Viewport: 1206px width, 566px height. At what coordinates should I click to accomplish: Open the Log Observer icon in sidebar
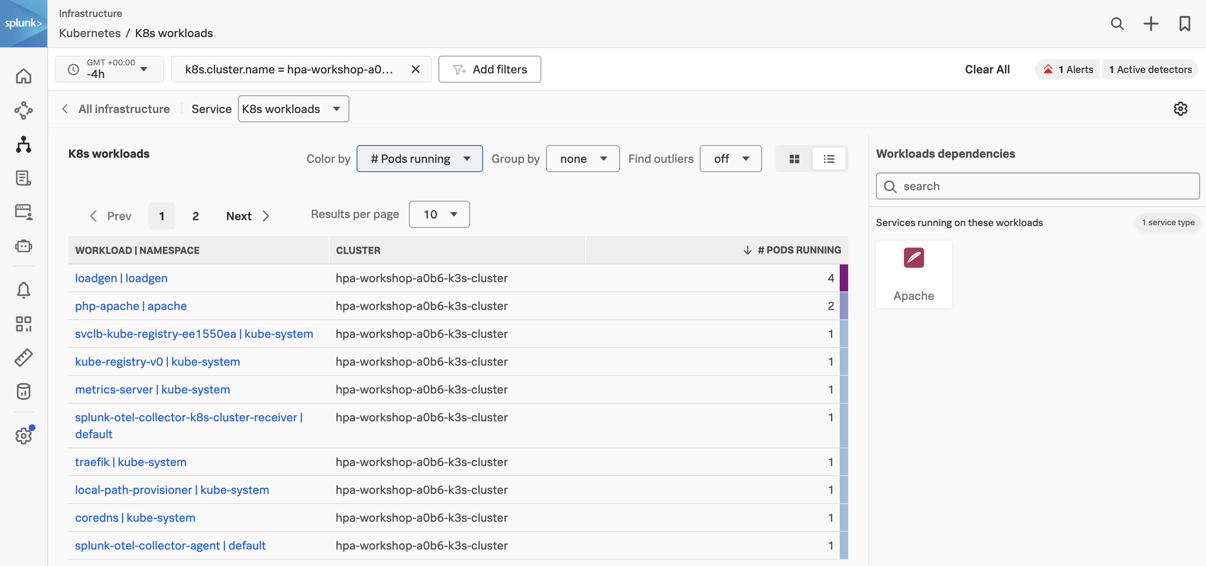(x=23, y=178)
